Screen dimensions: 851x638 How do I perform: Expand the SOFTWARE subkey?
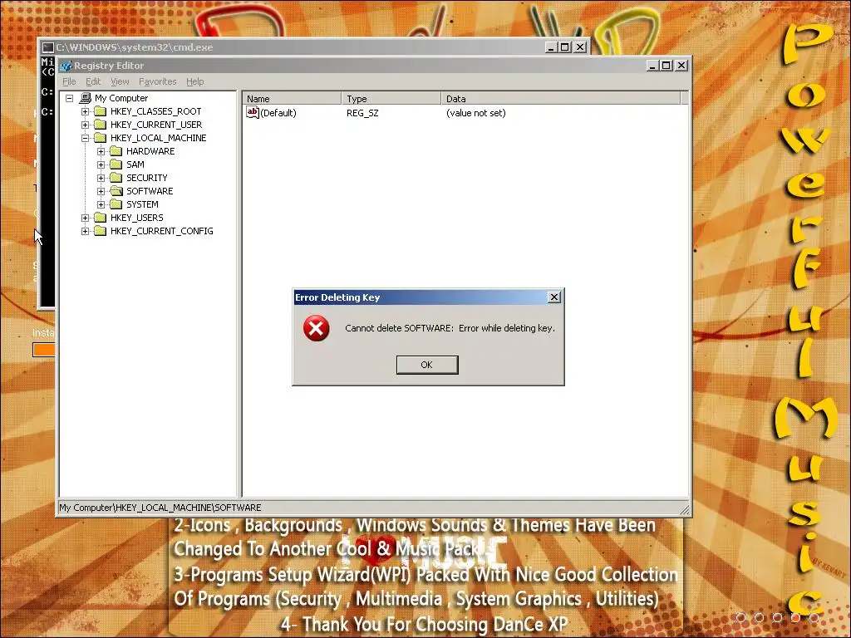tap(101, 192)
